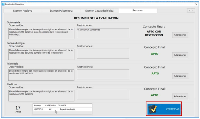Click the TRAMITE column header
The image size is (200, 119).
click(74, 106)
